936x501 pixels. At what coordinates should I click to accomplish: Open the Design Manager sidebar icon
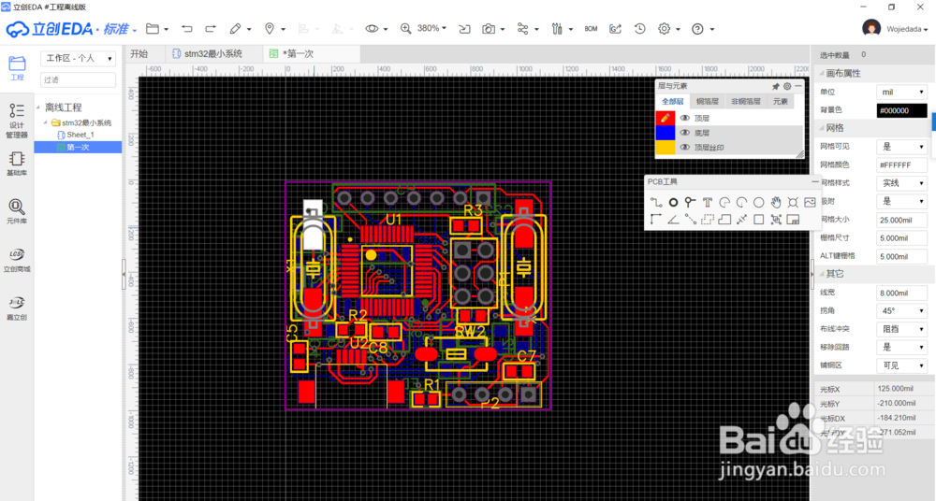click(x=17, y=121)
